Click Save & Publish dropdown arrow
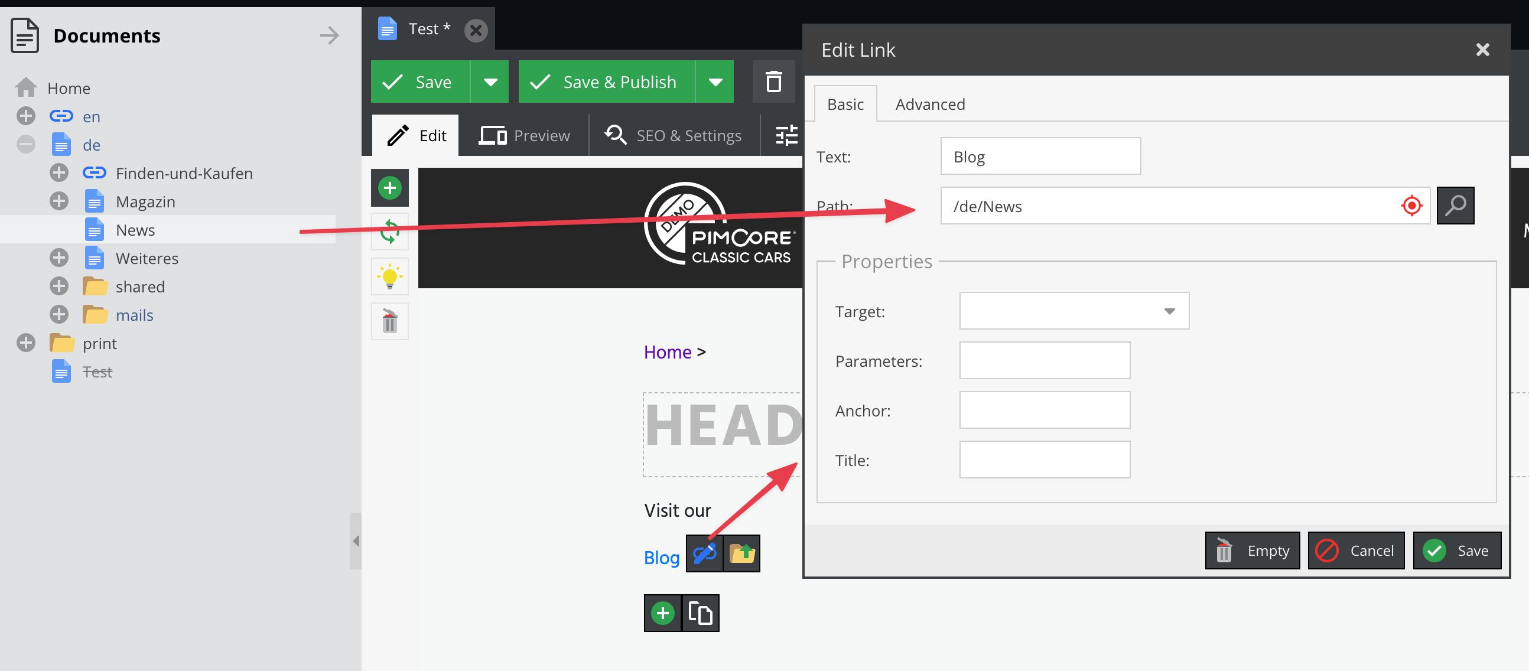Image resolution: width=1529 pixels, height=671 pixels. click(x=718, y=82)
